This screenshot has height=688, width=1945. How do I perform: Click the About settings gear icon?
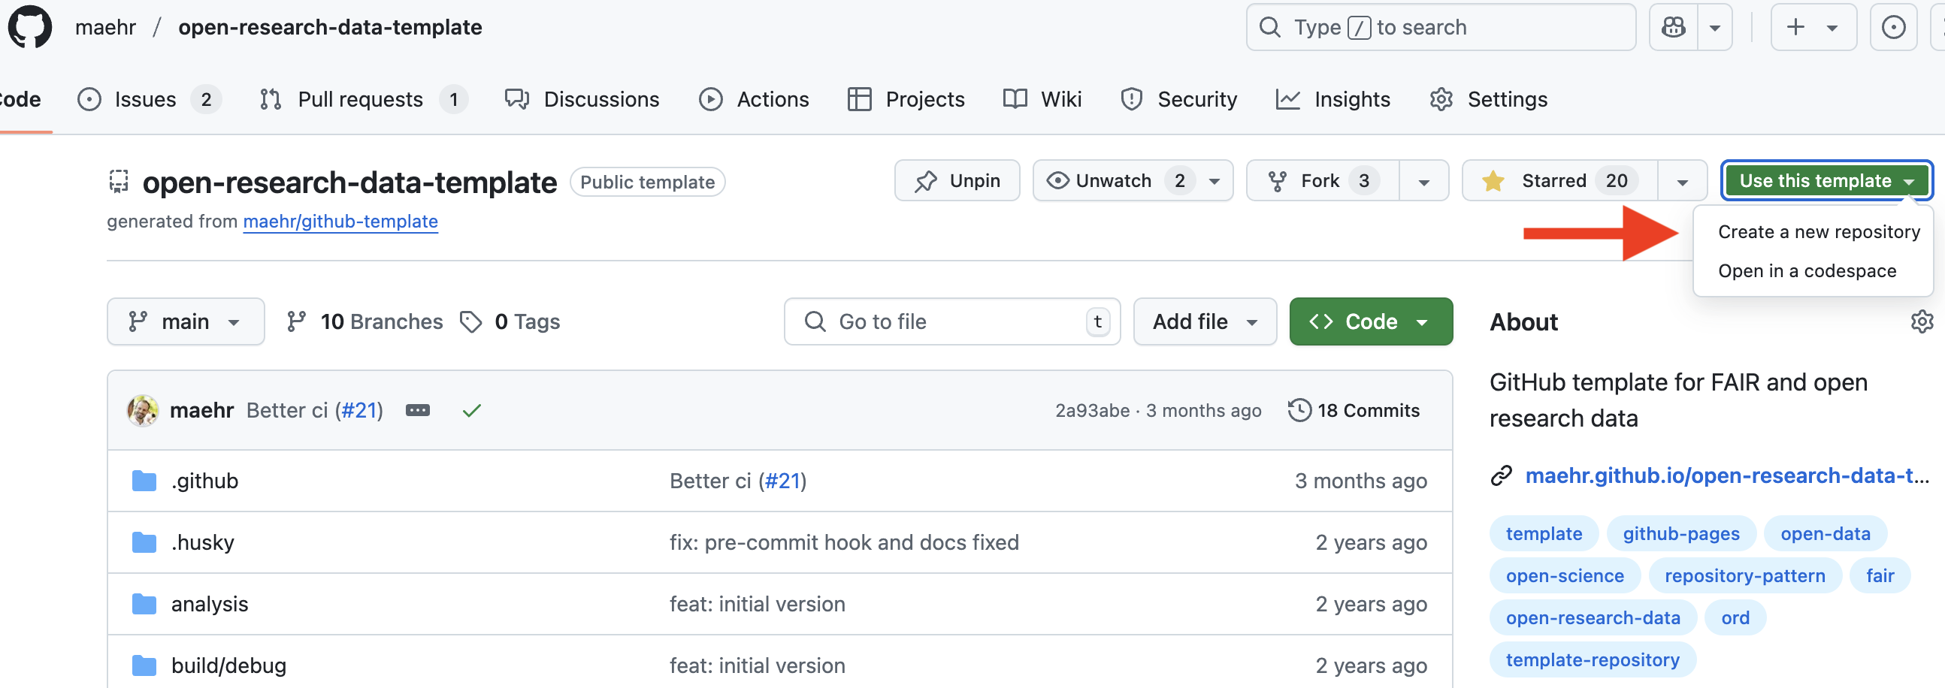[1921, 321]
